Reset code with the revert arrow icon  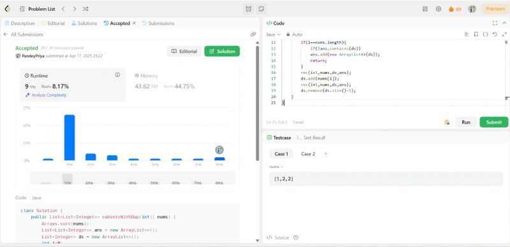click(495, 34)
